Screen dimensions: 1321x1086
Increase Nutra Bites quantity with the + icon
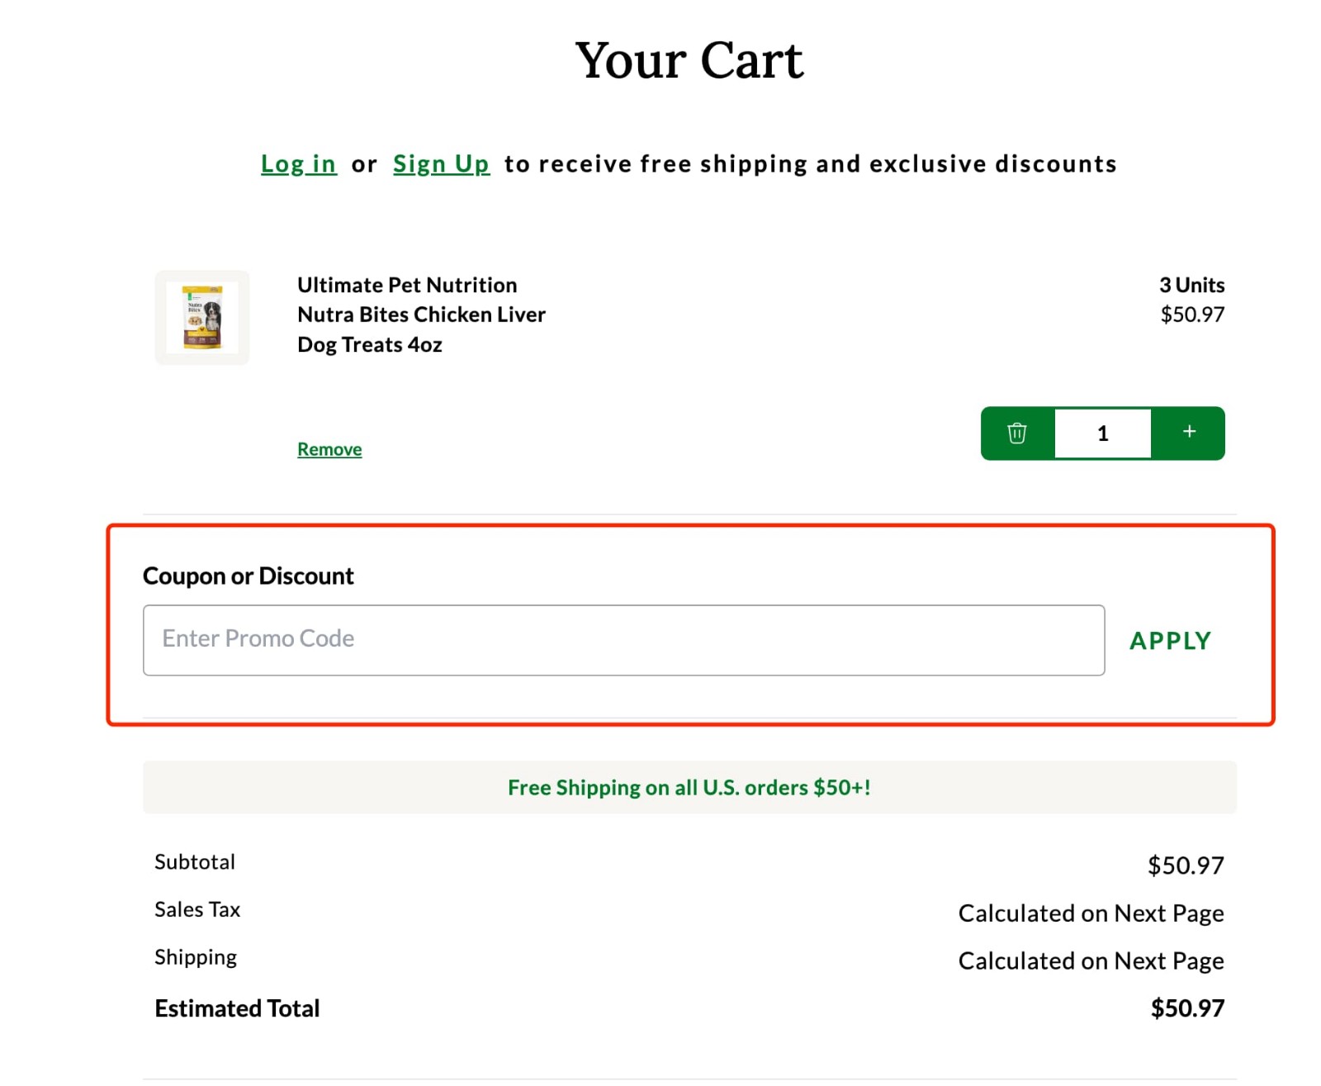[x=1189, y=430]
